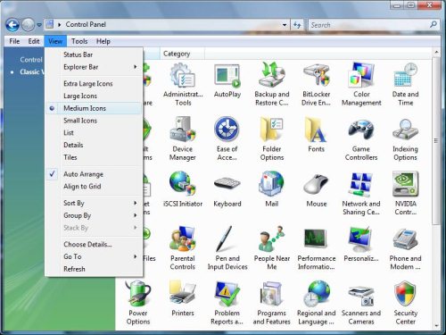Screen dimensions: 446x335
Task: Click the address bar refresh button
Action: click(297, 25)
